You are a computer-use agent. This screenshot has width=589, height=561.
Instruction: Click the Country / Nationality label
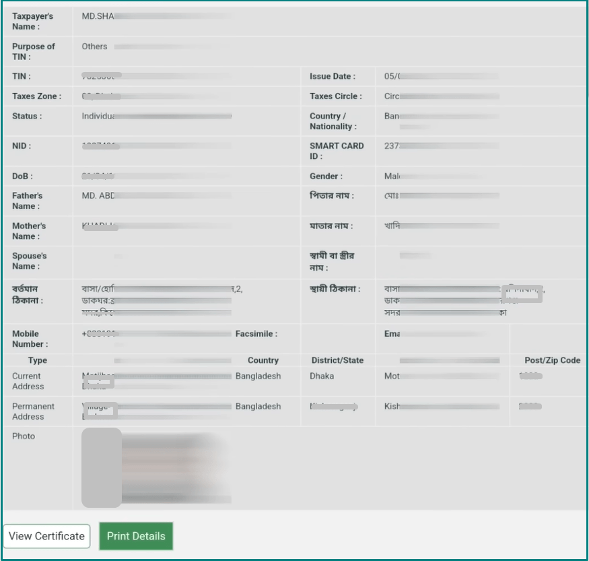click(333, 121)
